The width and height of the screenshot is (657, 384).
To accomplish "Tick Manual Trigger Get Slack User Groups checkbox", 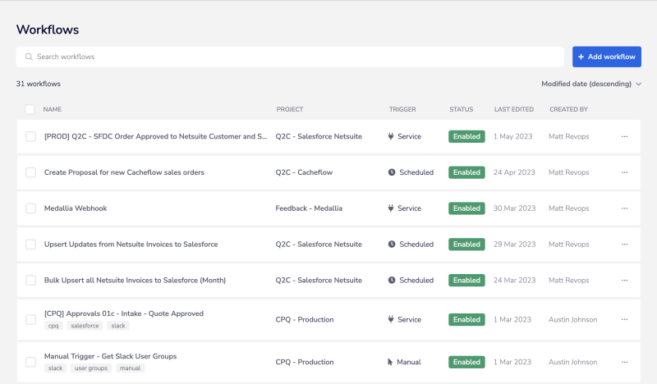I will coord(30,362).
